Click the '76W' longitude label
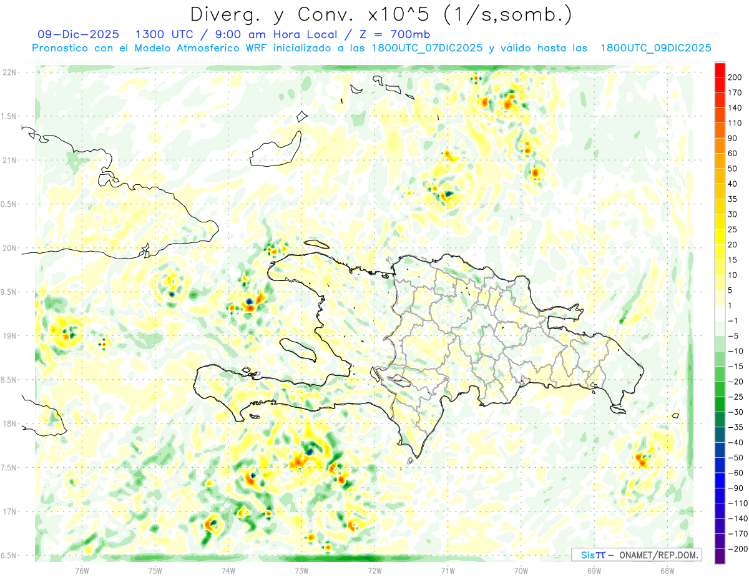Viewport: 749px width, 579px height. [x=82, y=570]
